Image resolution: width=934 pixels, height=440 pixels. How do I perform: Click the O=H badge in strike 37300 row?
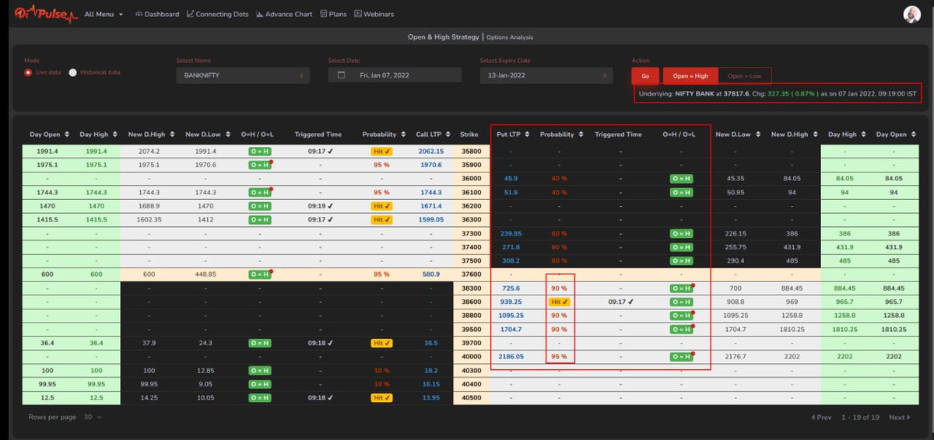click(x=681, y=233)
